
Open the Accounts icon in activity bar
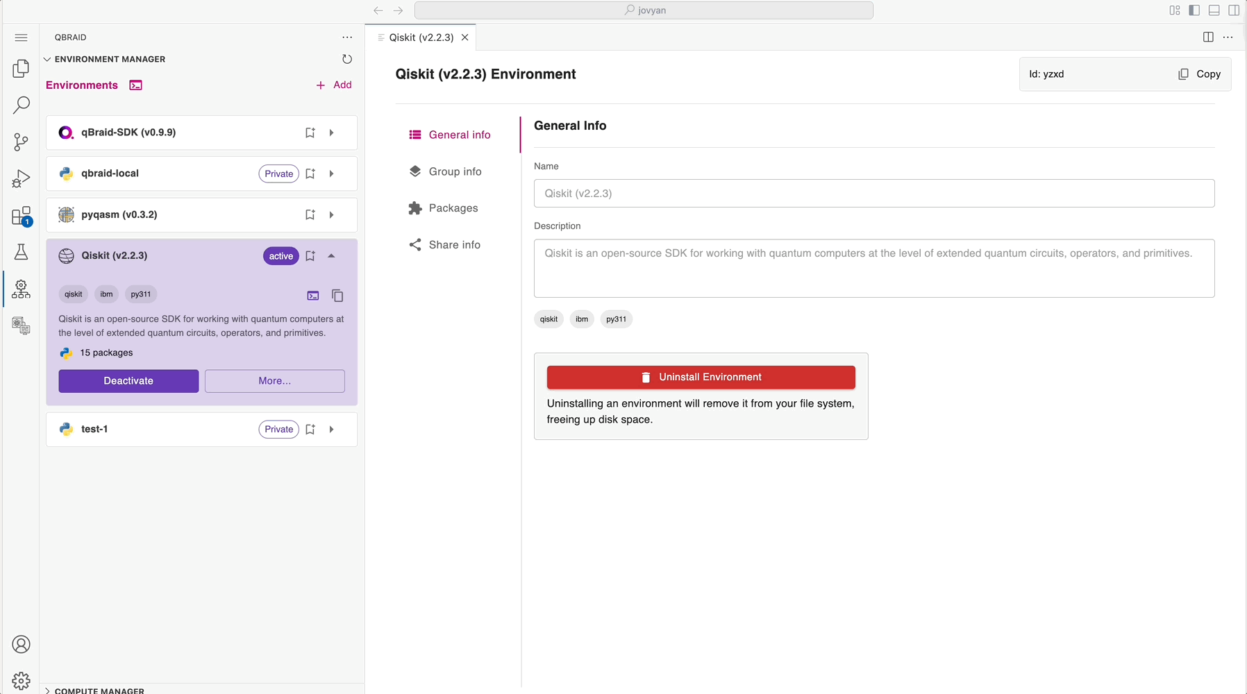pos(22,645)
